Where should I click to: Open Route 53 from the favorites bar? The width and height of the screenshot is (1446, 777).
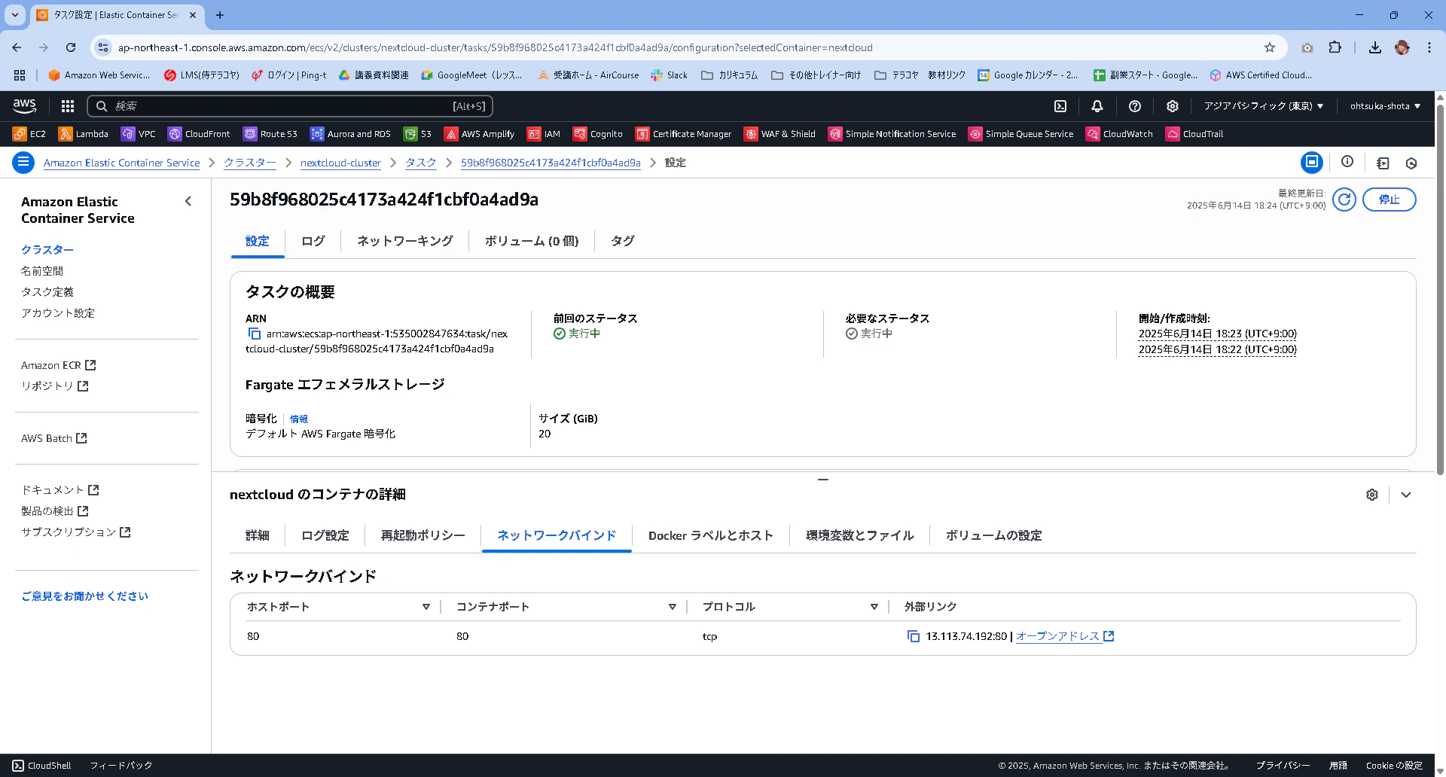point(270,134)
